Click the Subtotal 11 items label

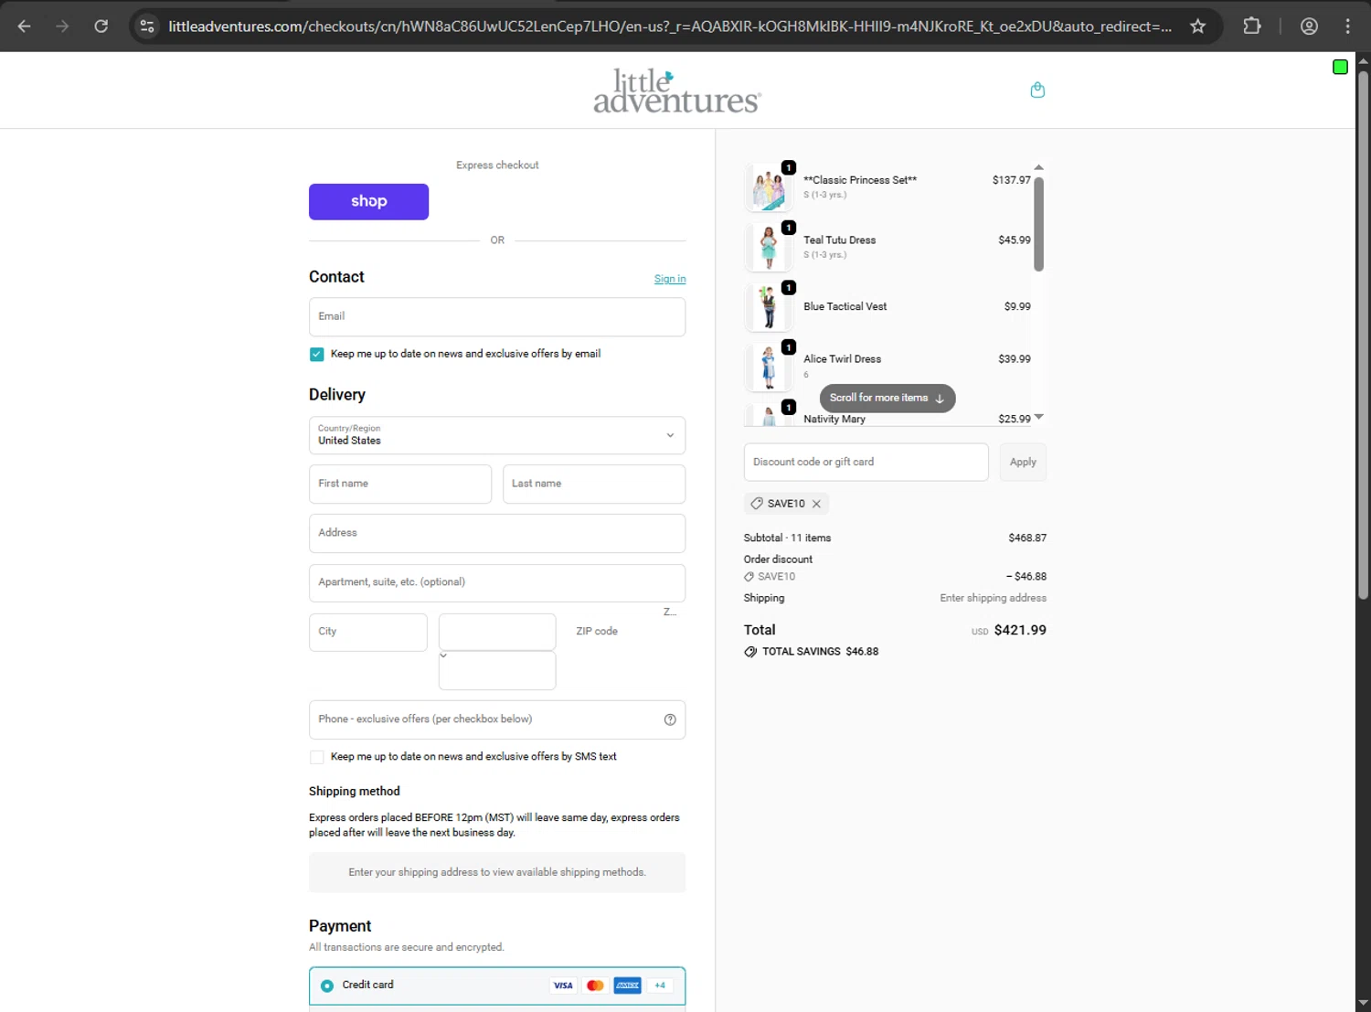pos(787,538)
